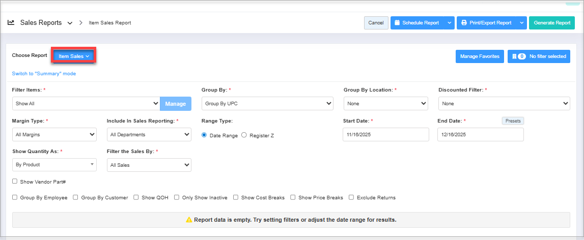Expand the Sales Reports chevron menu
Viewport: 584px width, 240px height.
(70, 23)
